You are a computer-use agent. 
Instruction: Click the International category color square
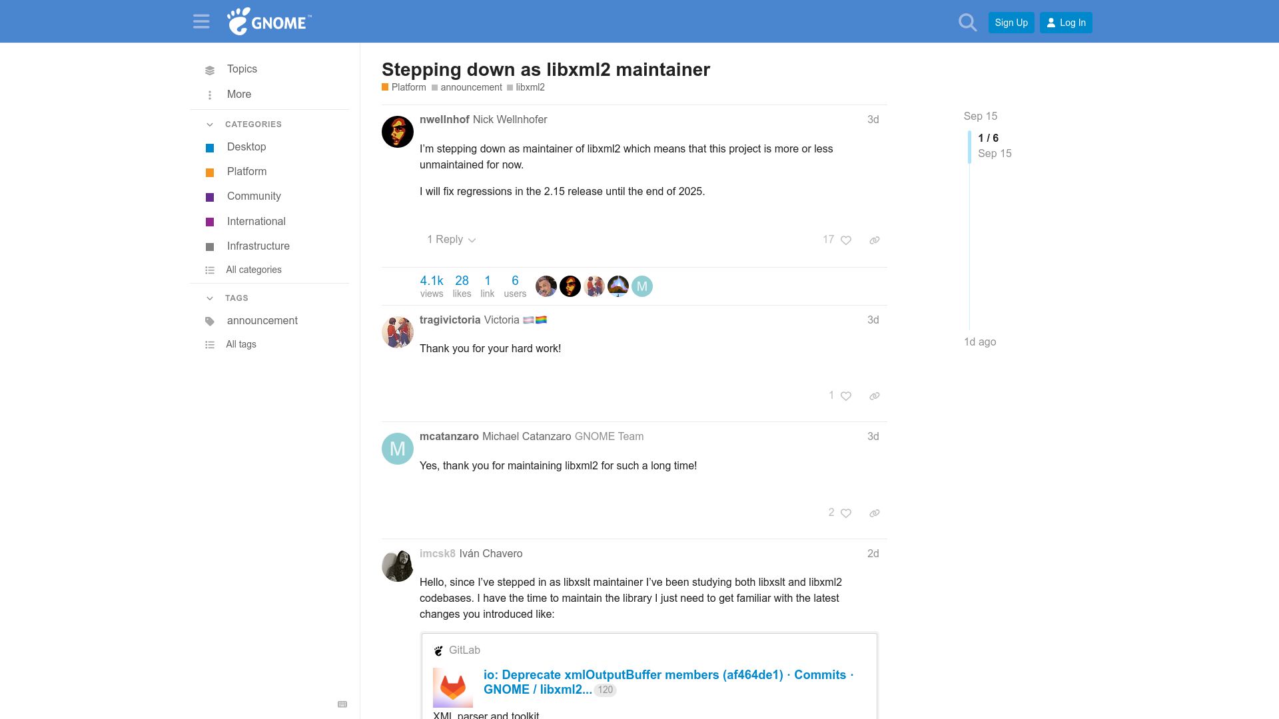point(210,222)
